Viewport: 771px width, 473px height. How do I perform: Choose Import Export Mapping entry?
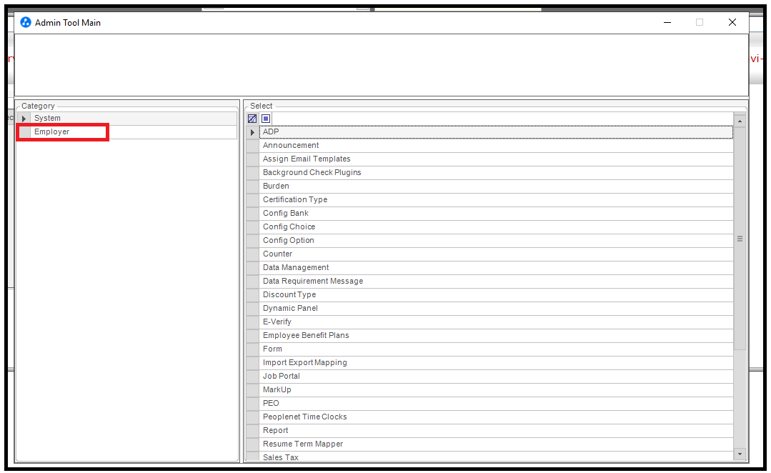pyautogui.click(x=496, y=362)
